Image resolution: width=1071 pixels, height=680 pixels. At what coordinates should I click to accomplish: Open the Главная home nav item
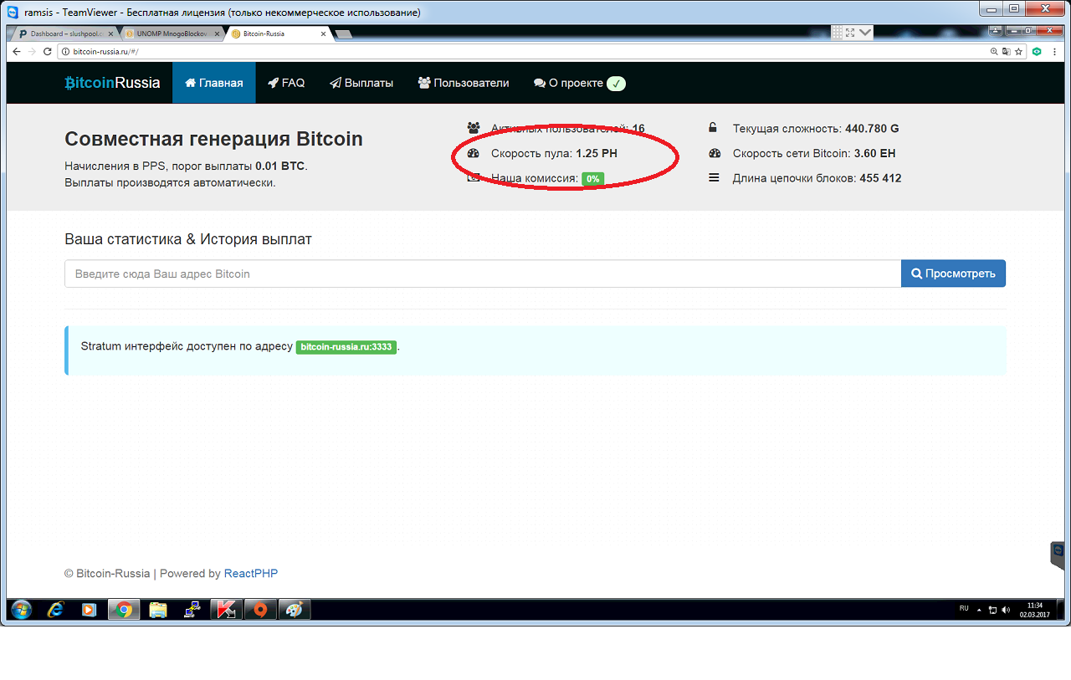tap(214, 83)
